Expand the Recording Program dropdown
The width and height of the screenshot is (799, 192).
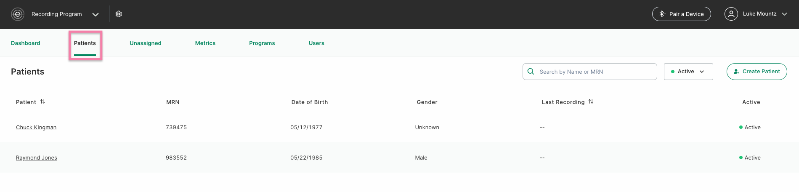[x=96, y=14]
